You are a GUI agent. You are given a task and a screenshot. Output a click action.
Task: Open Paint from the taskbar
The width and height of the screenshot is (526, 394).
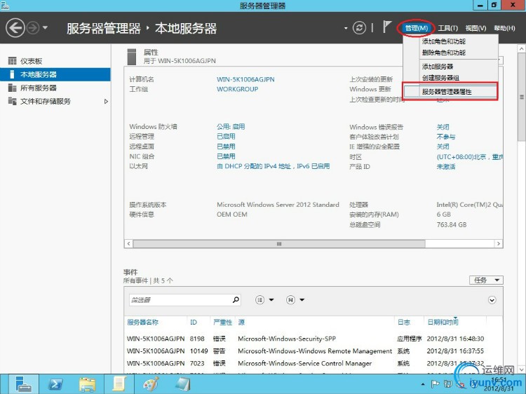tap(151, 384)
